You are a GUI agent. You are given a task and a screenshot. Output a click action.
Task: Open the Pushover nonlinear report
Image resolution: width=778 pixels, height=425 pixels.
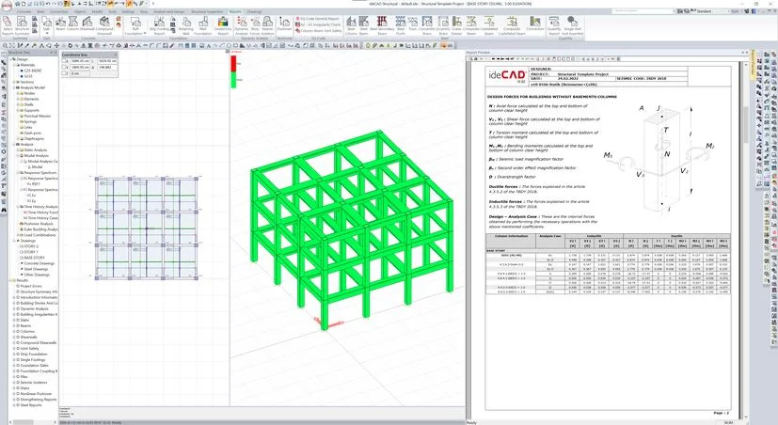tap(284, 24)
